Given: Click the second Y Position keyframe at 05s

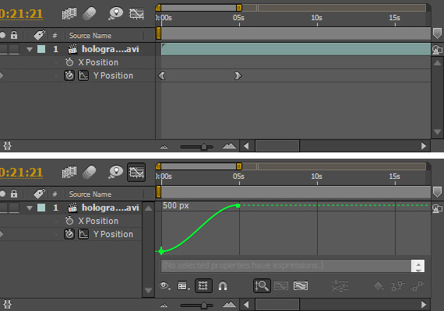Looking at the screenshot, I should [x=238, y=75].
